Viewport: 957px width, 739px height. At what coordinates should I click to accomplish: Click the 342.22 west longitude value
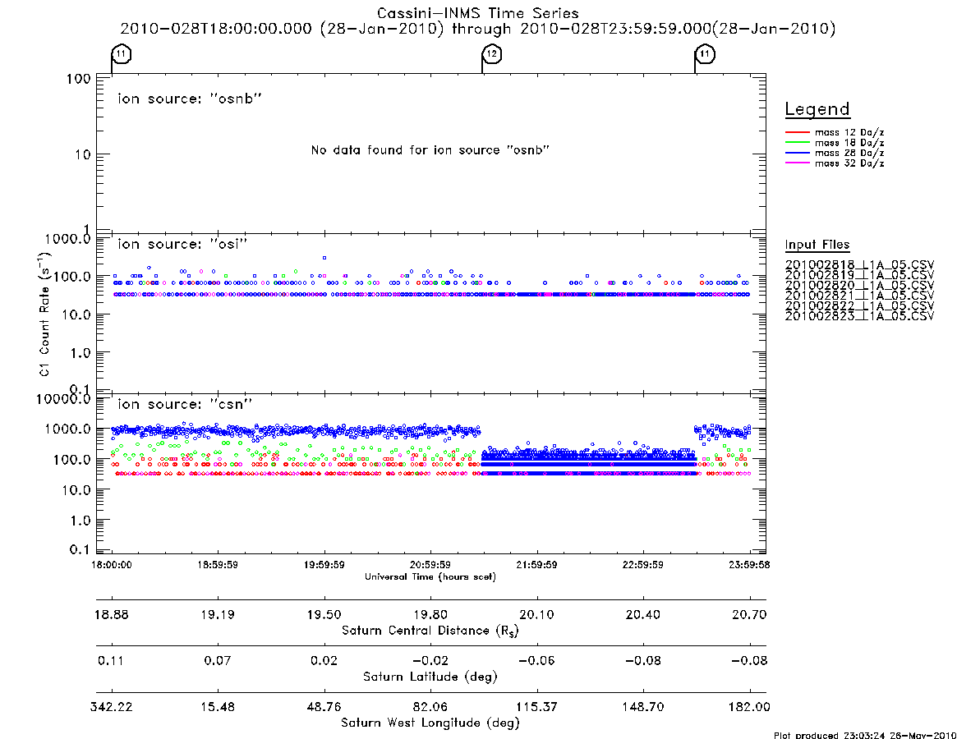(112, 707)
